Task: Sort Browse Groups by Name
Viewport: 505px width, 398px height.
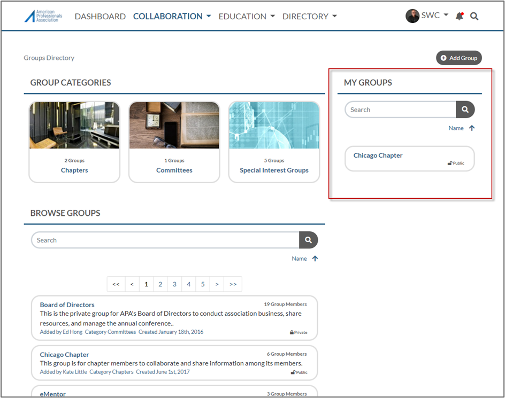Action: tap(299, 259)
